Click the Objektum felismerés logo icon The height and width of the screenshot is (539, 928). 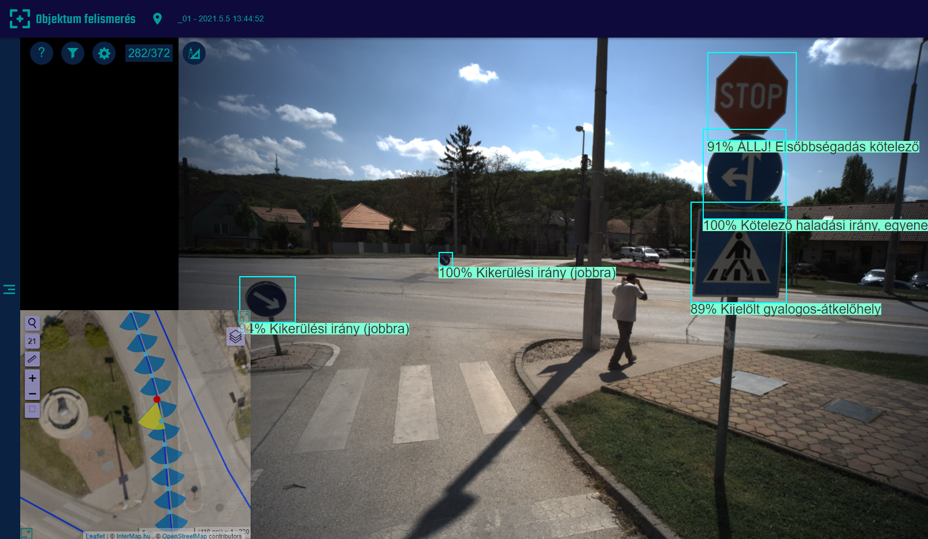coord(20,18)
